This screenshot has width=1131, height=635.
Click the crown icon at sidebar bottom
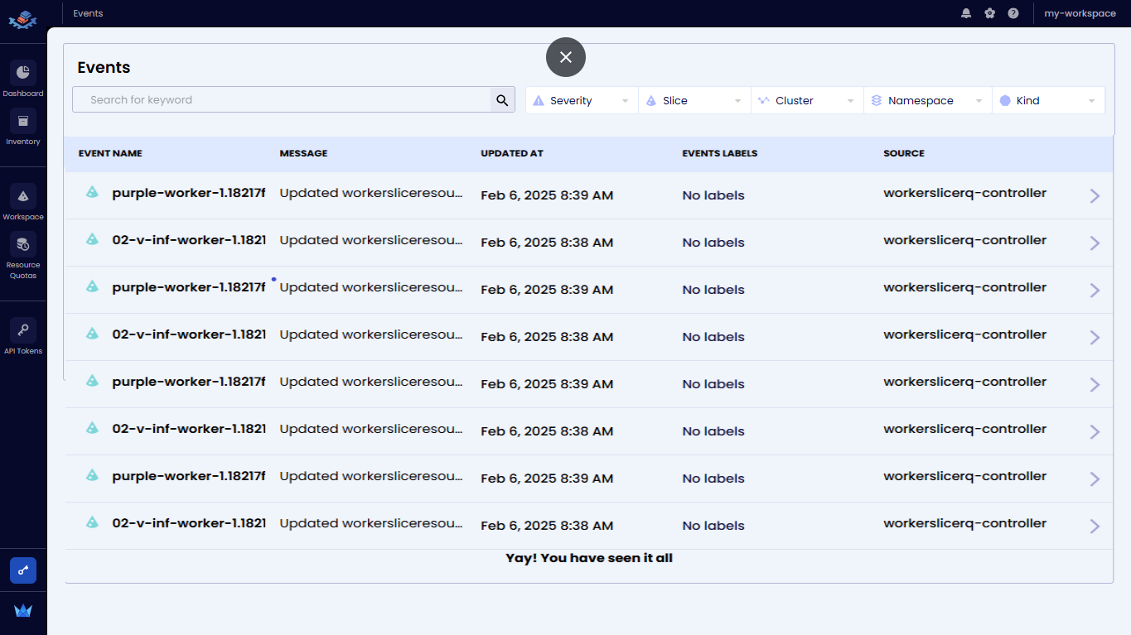click(23, 611)
